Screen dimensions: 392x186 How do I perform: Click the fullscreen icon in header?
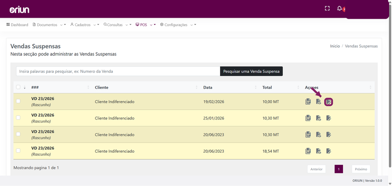click(327, 8)
